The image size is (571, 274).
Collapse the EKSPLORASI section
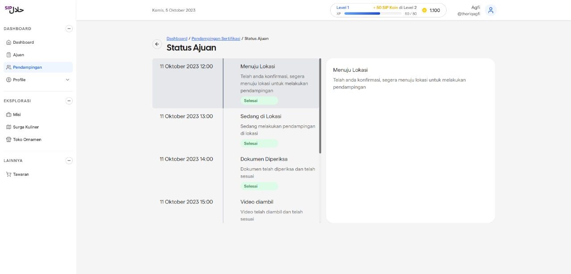69,101
